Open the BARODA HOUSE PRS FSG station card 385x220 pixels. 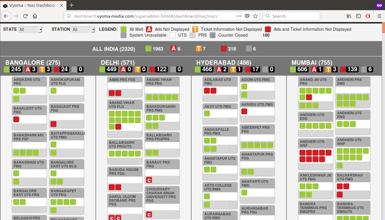(125, 179)
